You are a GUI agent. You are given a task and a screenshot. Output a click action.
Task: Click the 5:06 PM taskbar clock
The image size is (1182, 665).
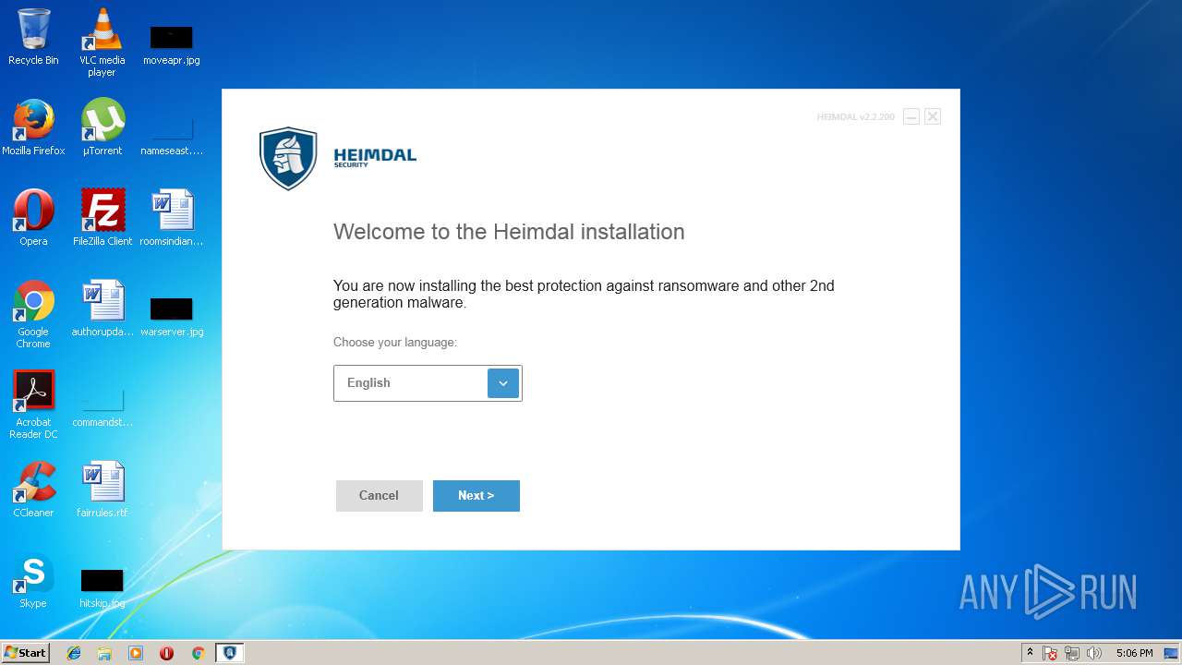point(1134,653)
